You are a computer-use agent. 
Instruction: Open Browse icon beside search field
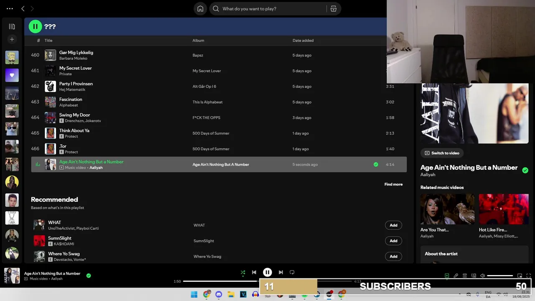point(333,9)
